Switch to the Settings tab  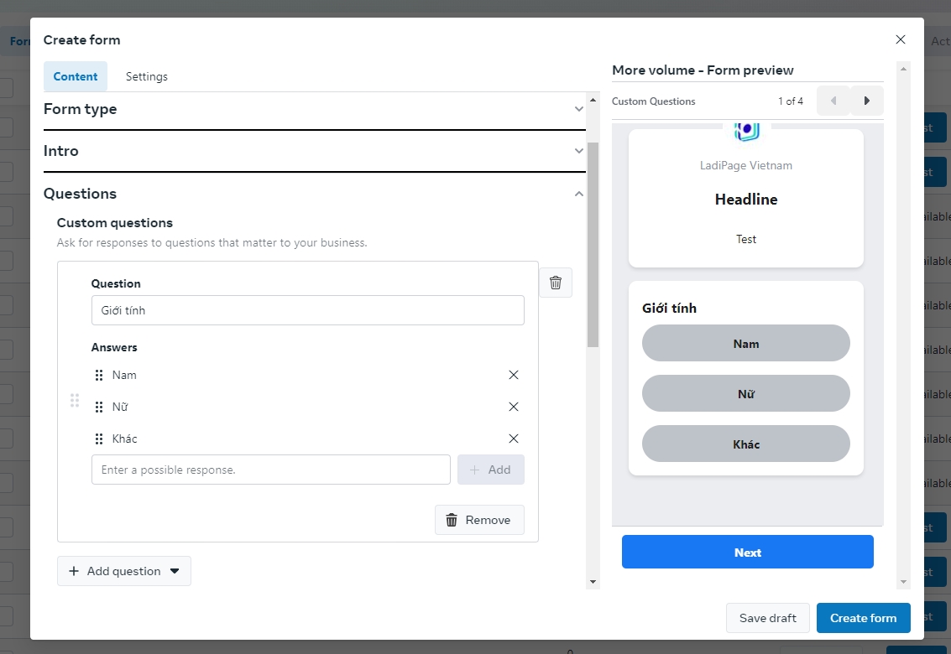click(x=147, y=76)
